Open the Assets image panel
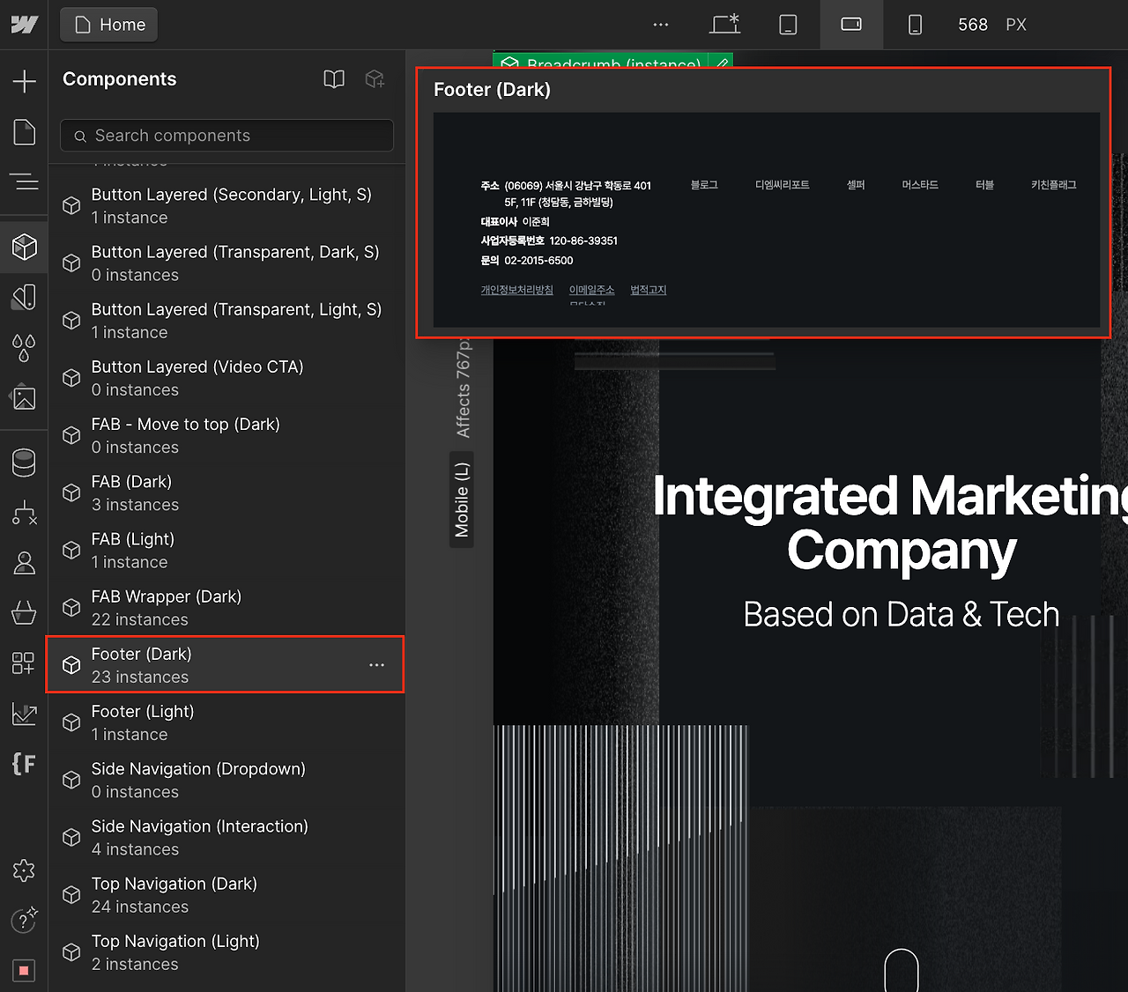The width and height of the screenshot is (1128, 992). point(24,398)
